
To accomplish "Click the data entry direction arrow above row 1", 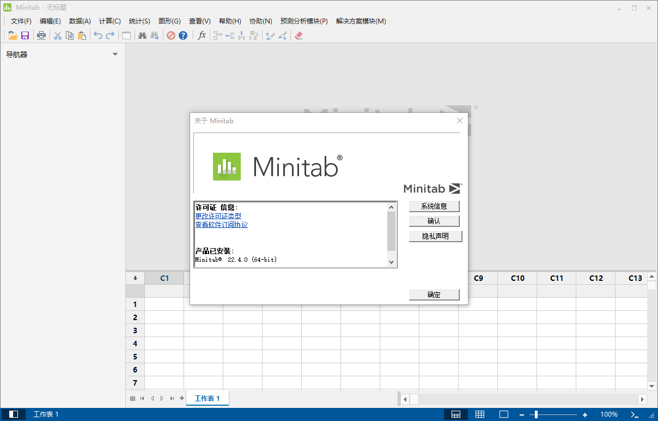I will tap(135, 278).
